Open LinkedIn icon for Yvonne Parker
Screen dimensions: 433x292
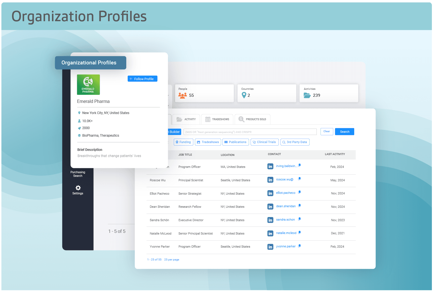[270, 247]
